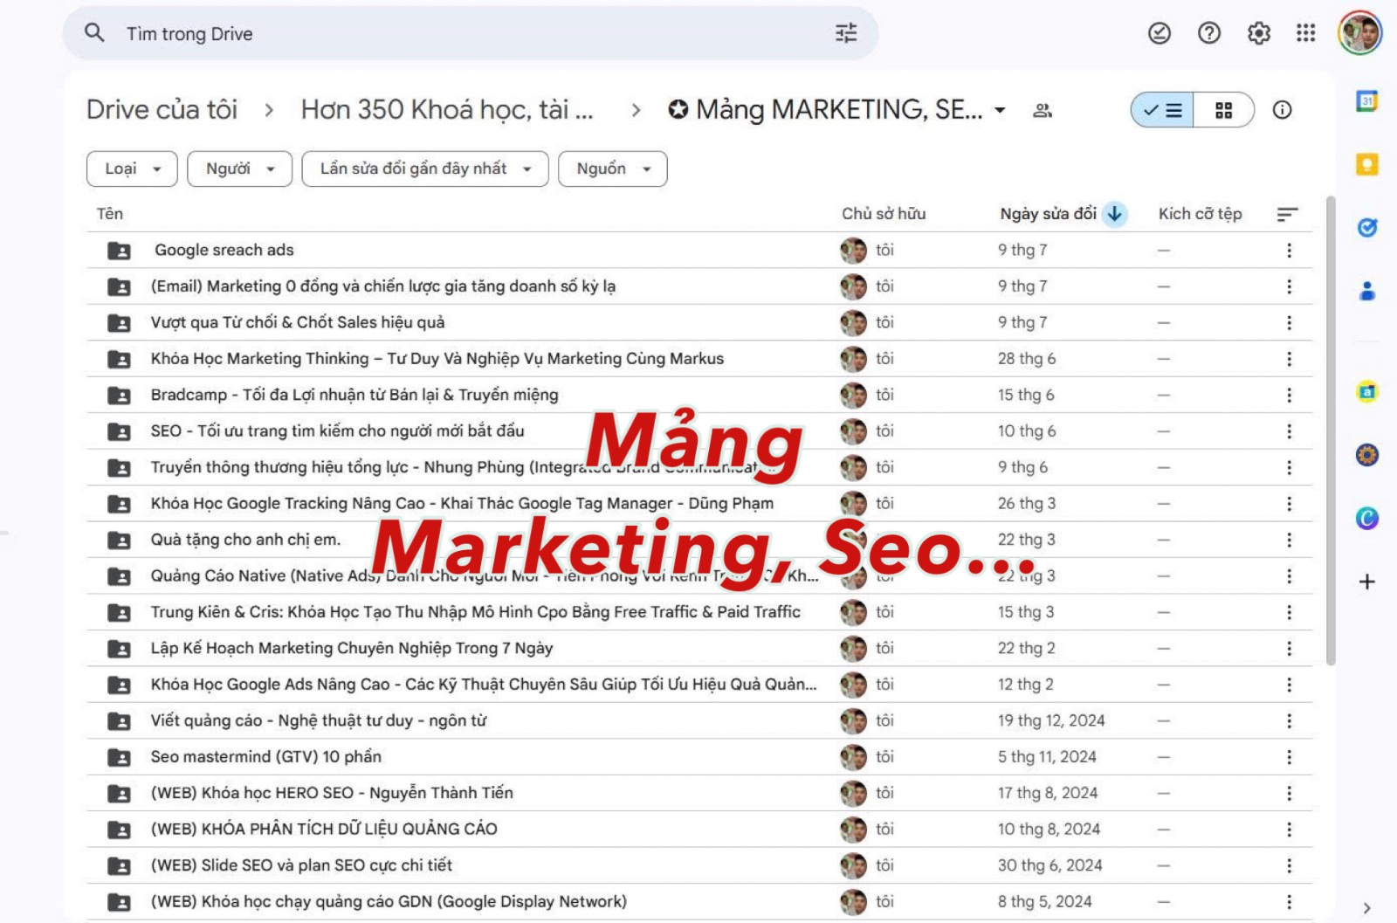Open more actions for Lập Kế Hoạch Marketing row

click(1289, 649)
